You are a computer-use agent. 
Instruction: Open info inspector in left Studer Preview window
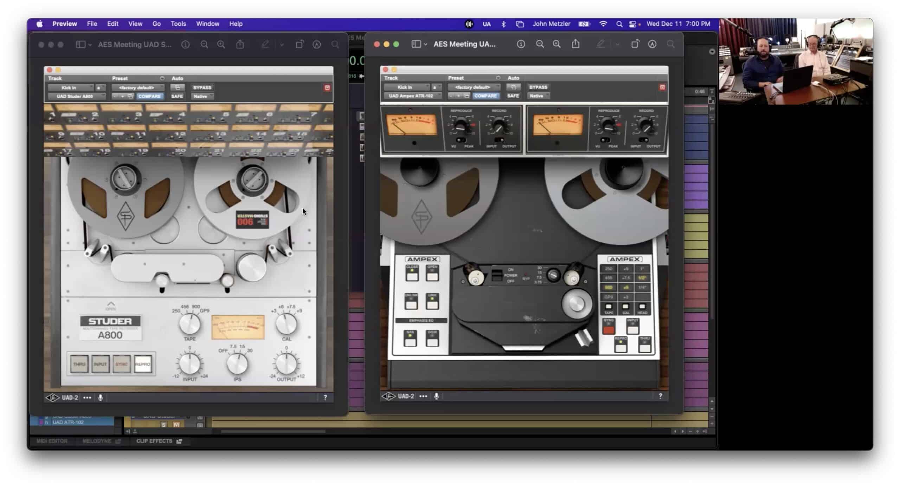tap(185, 45)
